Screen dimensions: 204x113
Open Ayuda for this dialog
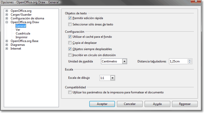point(157,104)
